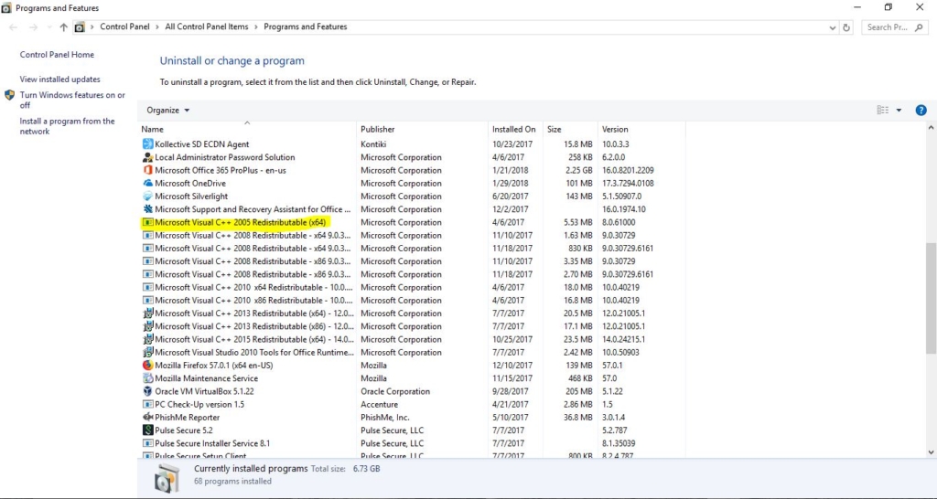Click the Microsoft Silverlight icon
Image resolution: width=937 pixels, height=499 pixels.
(x=147, y=196)
